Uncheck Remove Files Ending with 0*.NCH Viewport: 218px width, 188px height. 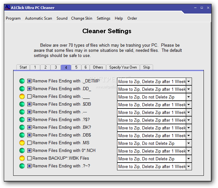(29, 150)
